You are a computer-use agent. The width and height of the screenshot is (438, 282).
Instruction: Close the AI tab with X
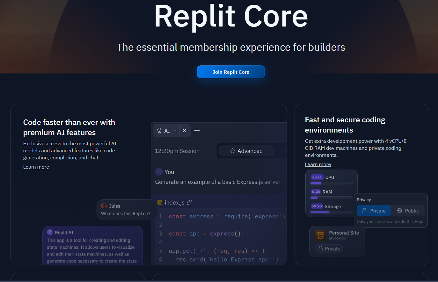(185, 131)
